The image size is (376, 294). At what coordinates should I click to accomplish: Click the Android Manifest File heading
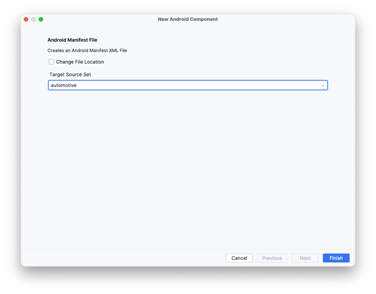point(72,40)
